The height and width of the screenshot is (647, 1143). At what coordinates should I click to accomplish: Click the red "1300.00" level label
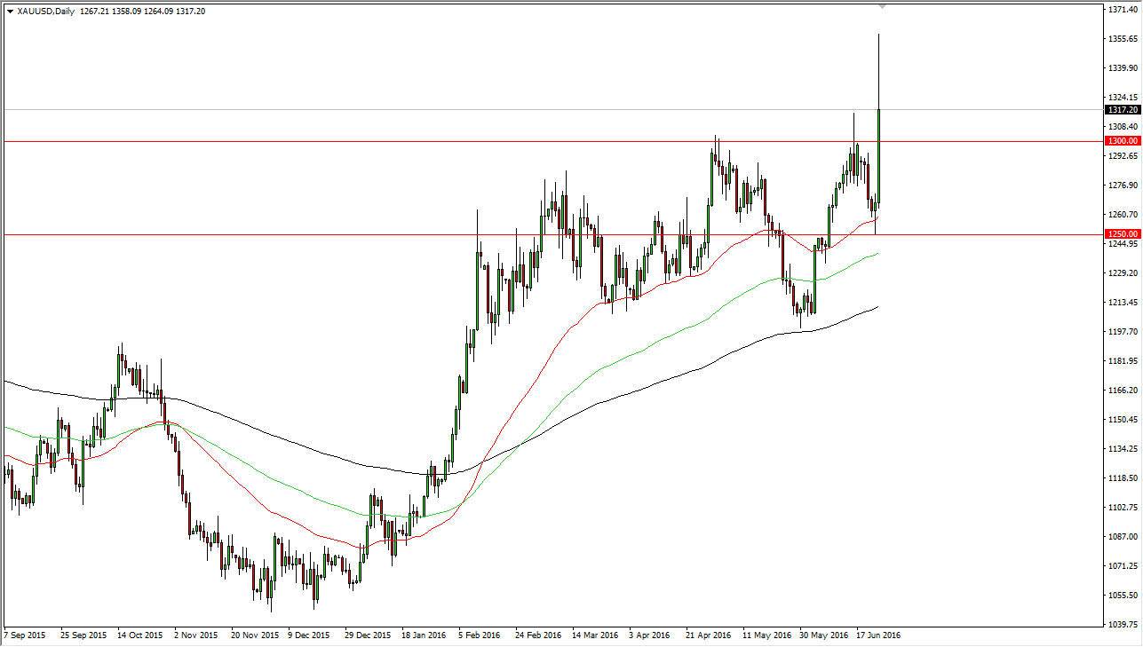click(x=1123, y=141)
